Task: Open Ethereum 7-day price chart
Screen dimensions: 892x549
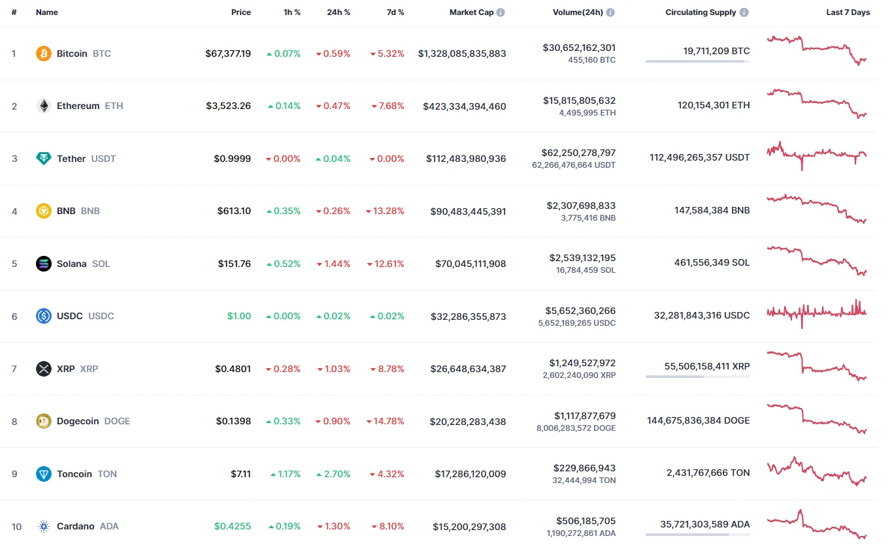Action: (817, 103)
